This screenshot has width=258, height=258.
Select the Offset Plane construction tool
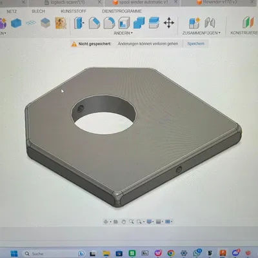pos(248,23)
